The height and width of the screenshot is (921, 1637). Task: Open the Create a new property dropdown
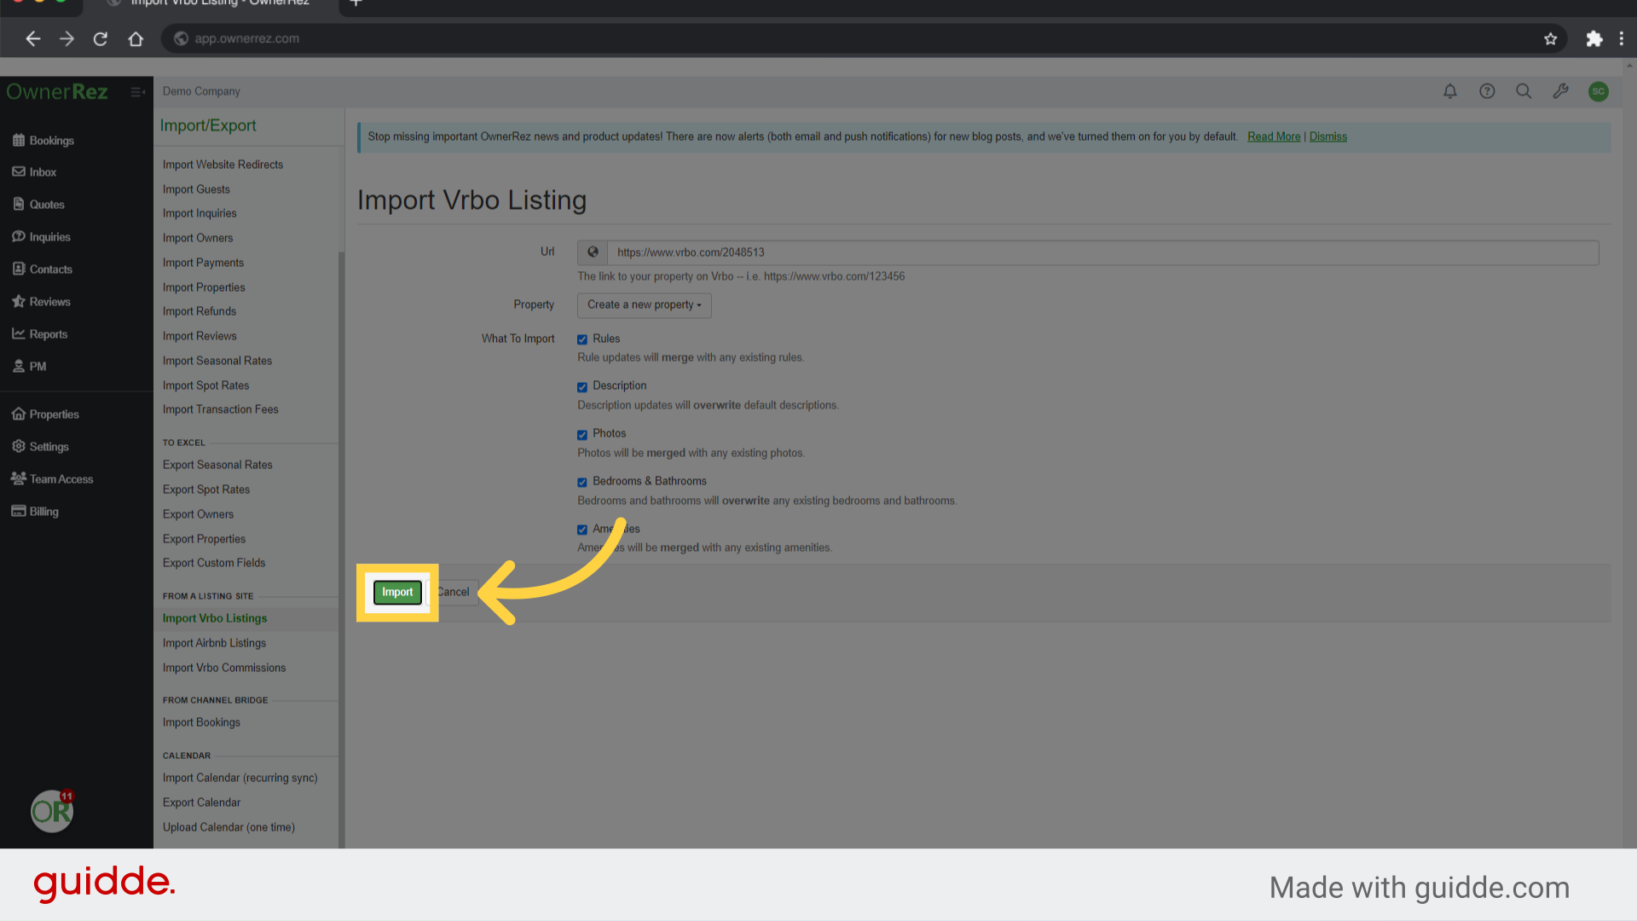click(x=644, y=305)
